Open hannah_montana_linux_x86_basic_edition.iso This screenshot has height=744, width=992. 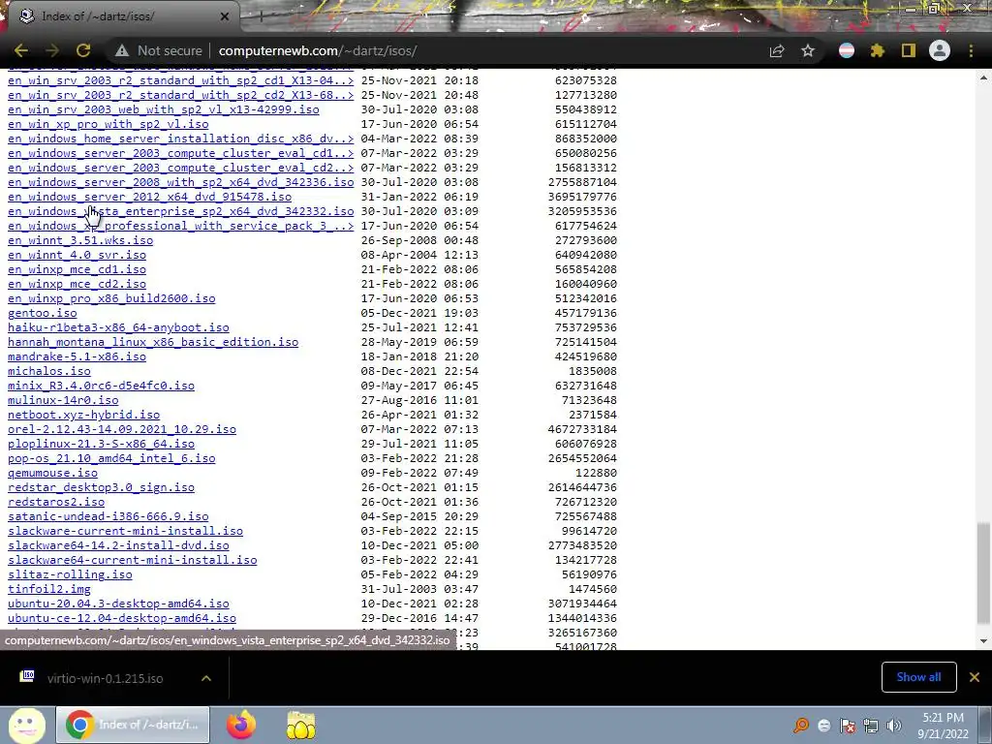tap(153, 342)
